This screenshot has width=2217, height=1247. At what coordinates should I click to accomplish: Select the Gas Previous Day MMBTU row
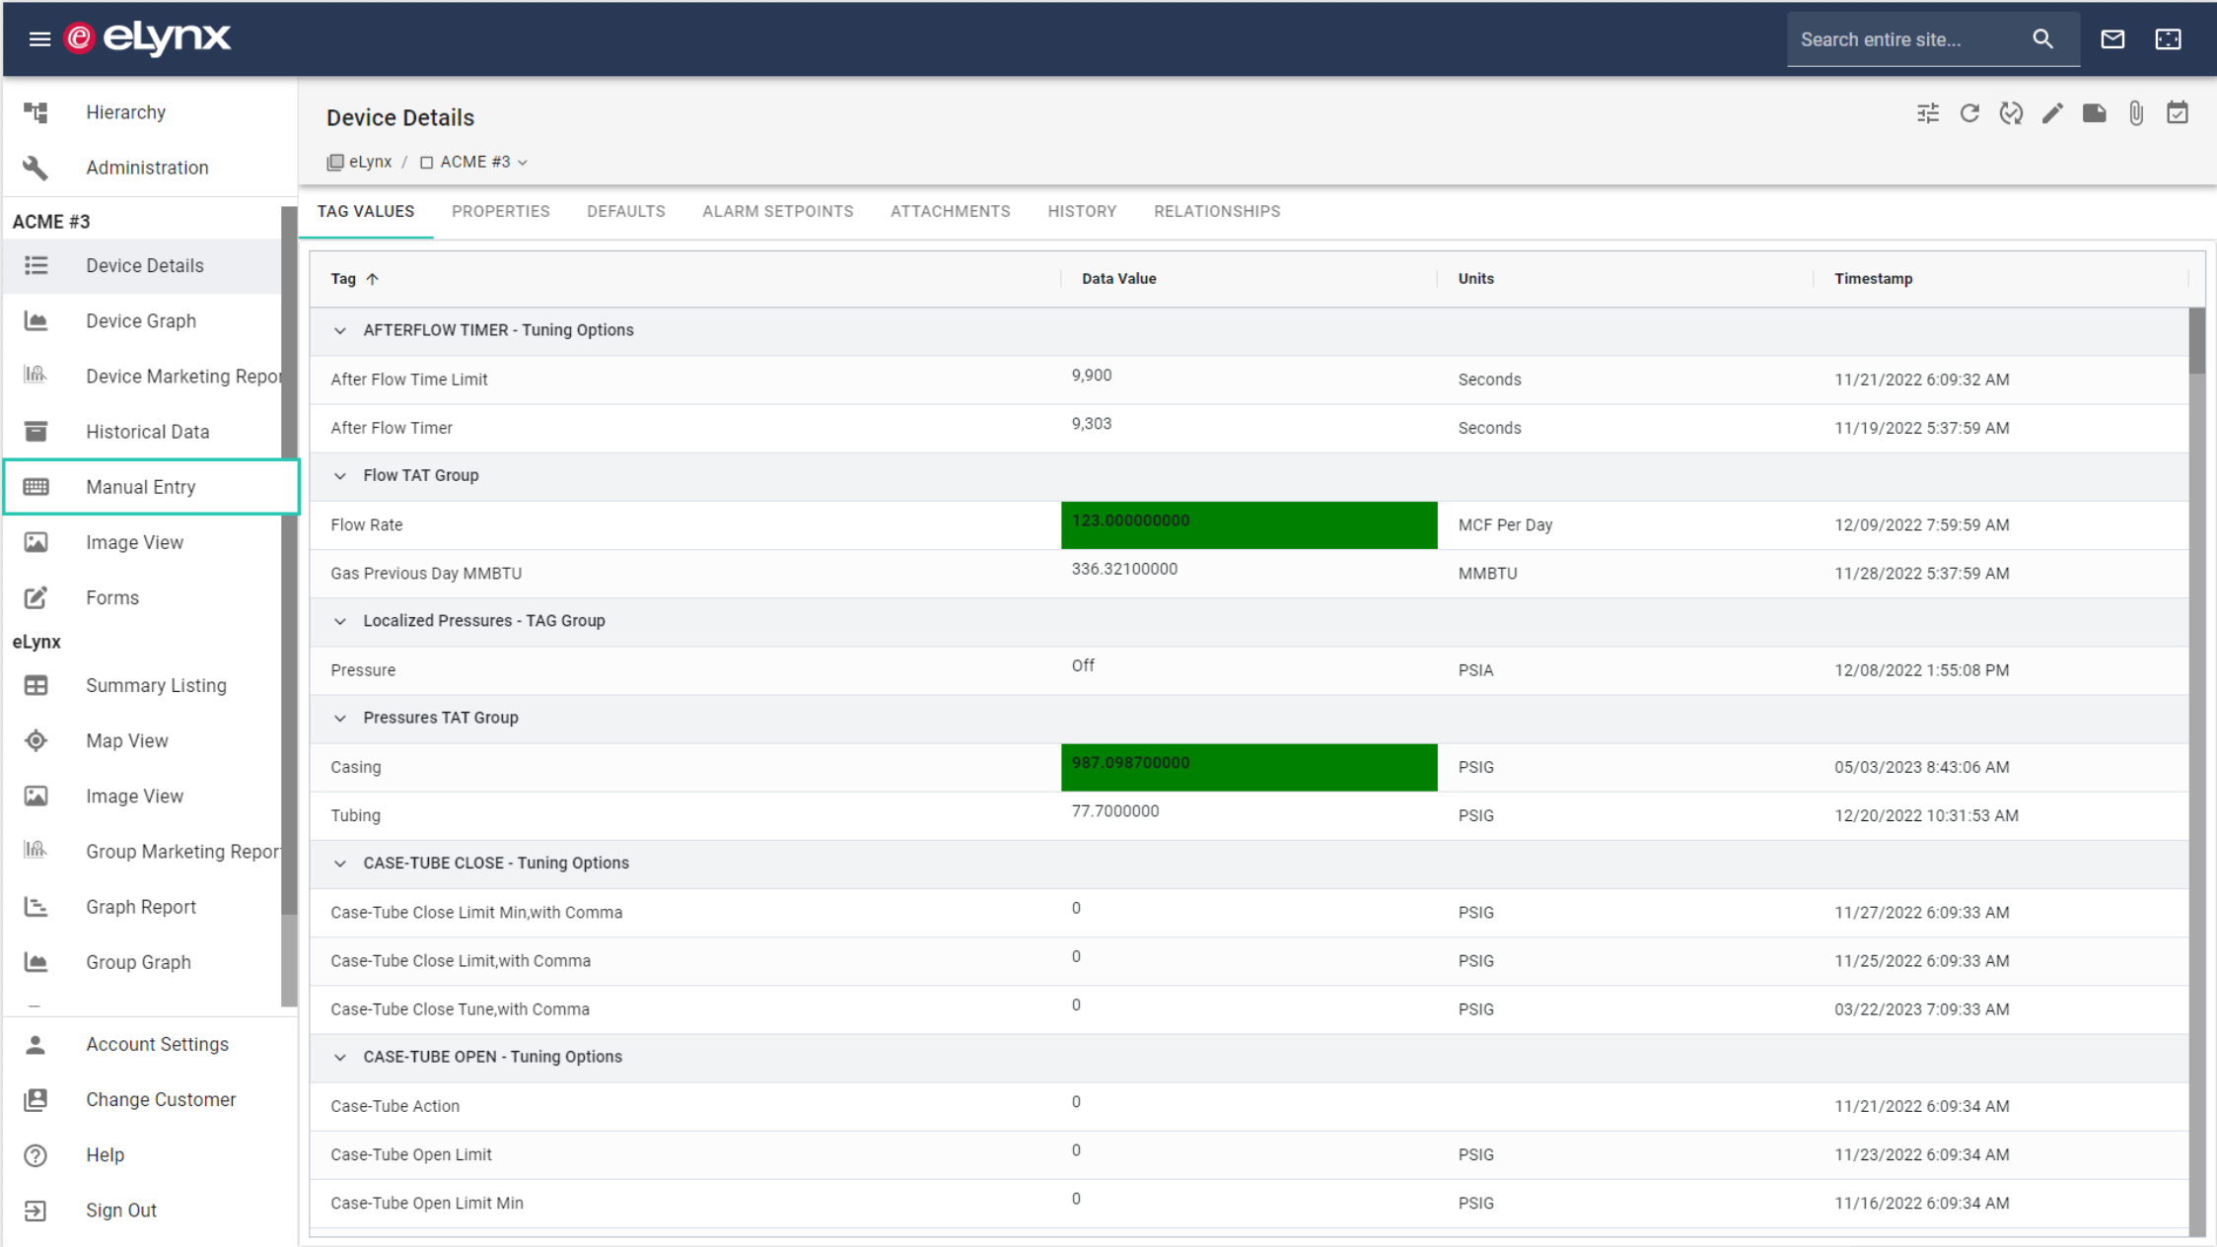pyautogui.click(x=1249, y=574)
